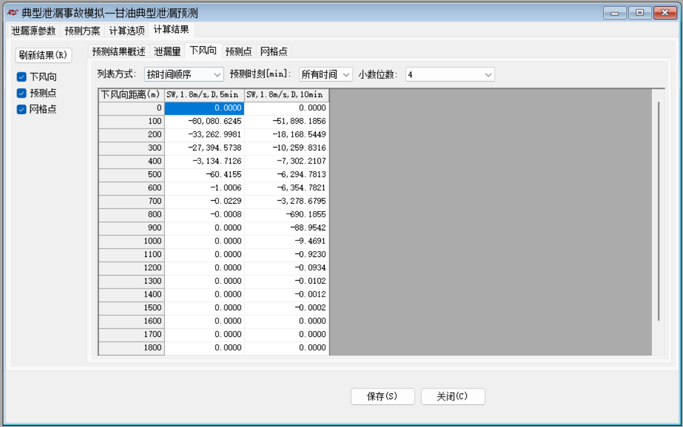Screen dimensions: 683x427
Task: Switch to the 计算选项 tab
Action: click(x=127, y=30)
